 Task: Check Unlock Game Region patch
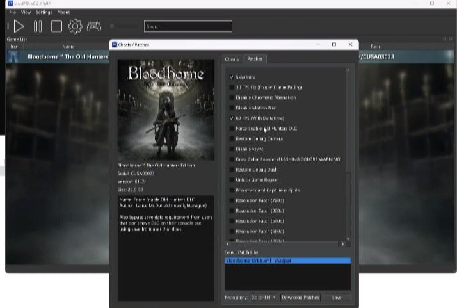(x=232, y=180)
